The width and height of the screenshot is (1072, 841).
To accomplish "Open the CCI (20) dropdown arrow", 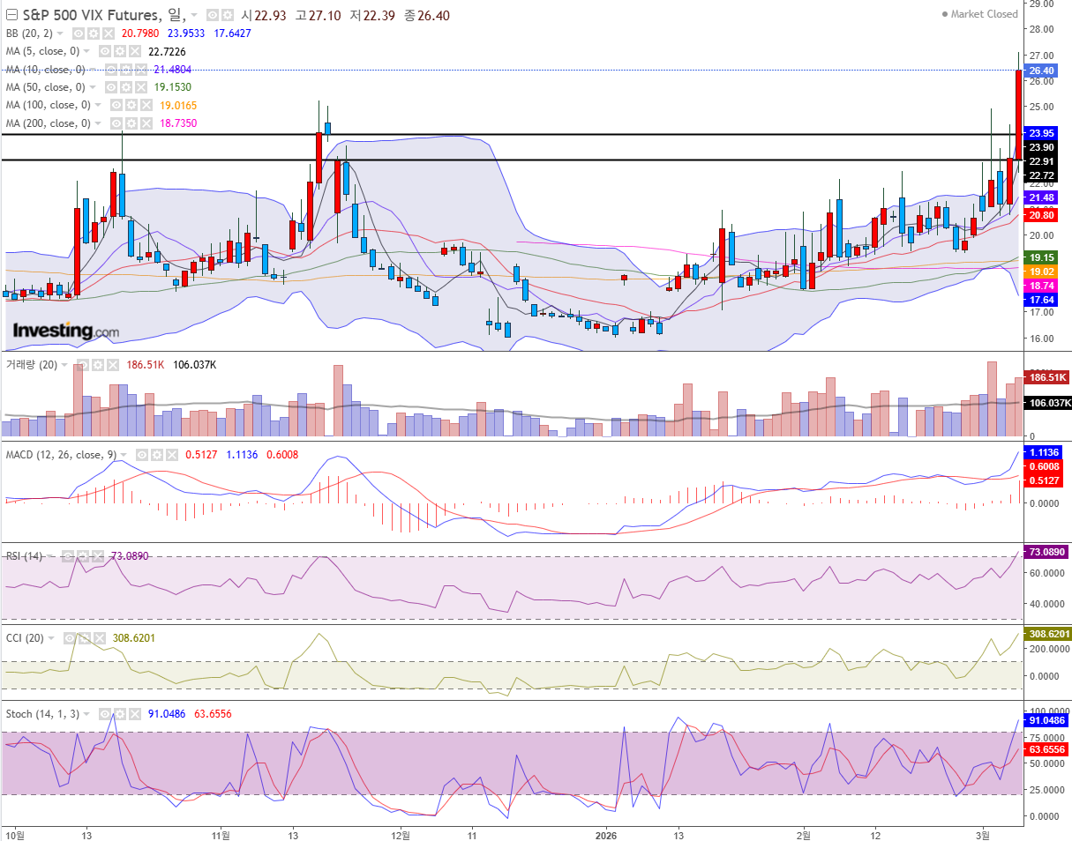I will (51, 638).
